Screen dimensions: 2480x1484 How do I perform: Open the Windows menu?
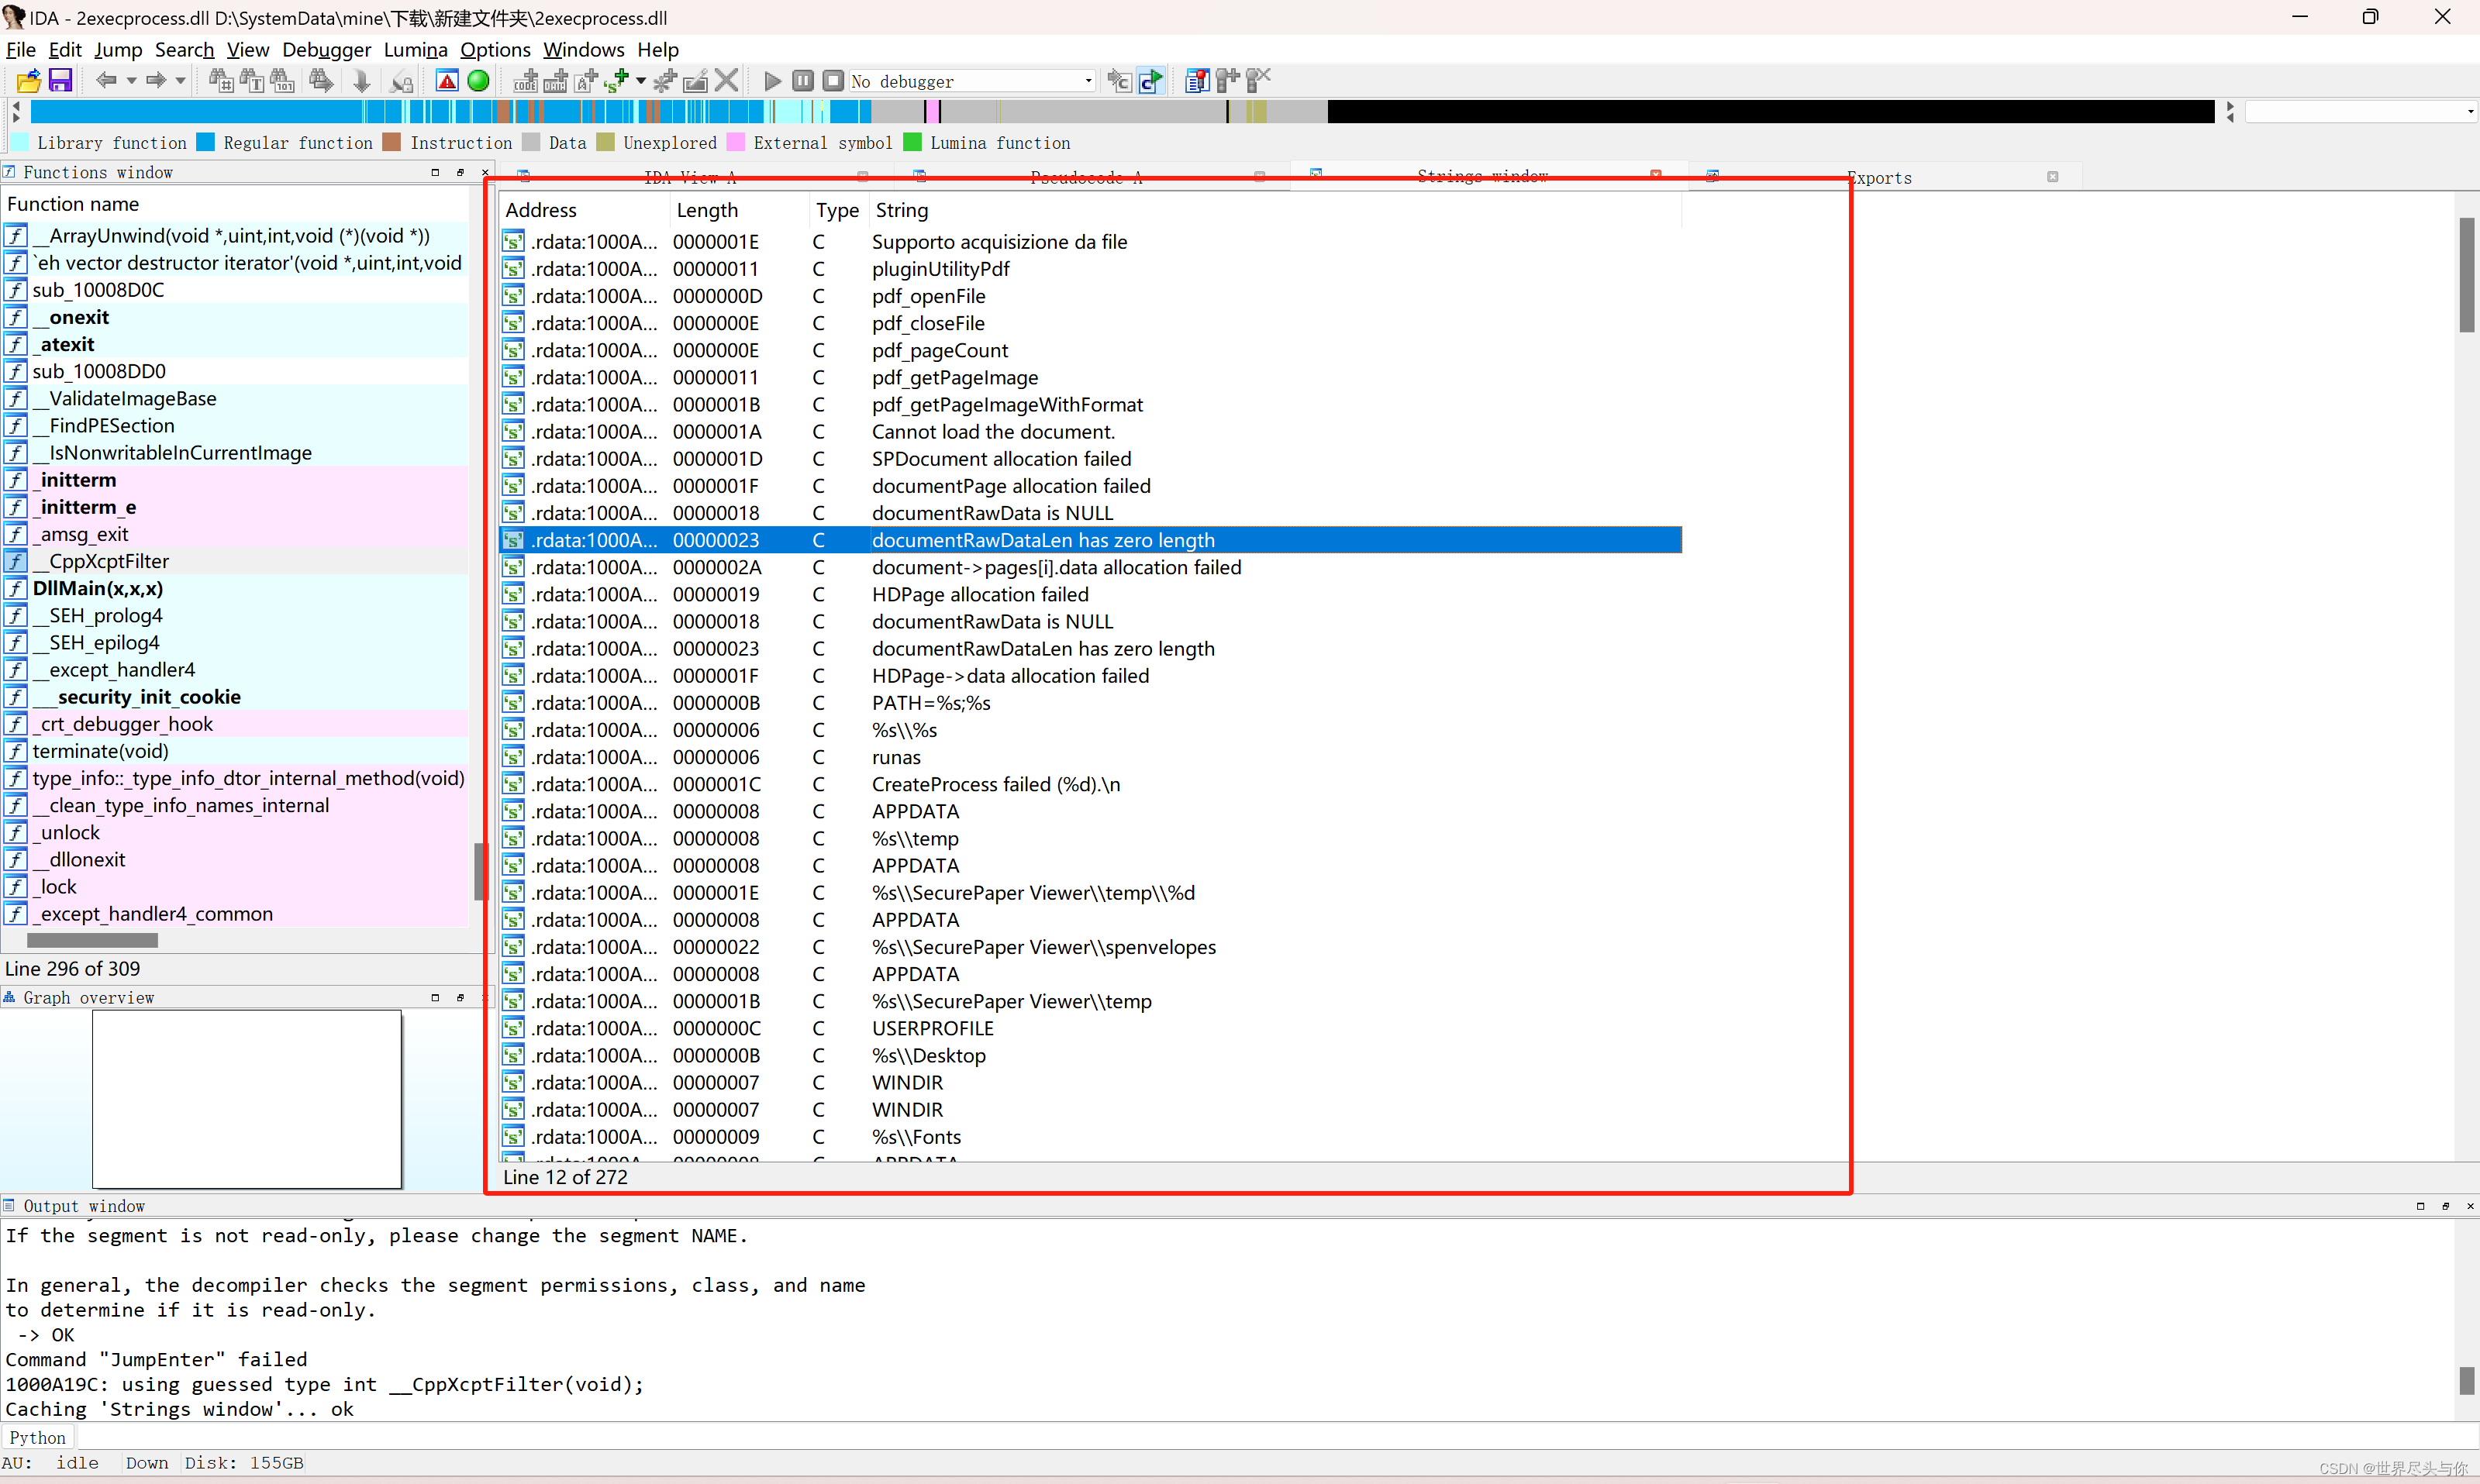pyautogui.click(x=583, y=49)
